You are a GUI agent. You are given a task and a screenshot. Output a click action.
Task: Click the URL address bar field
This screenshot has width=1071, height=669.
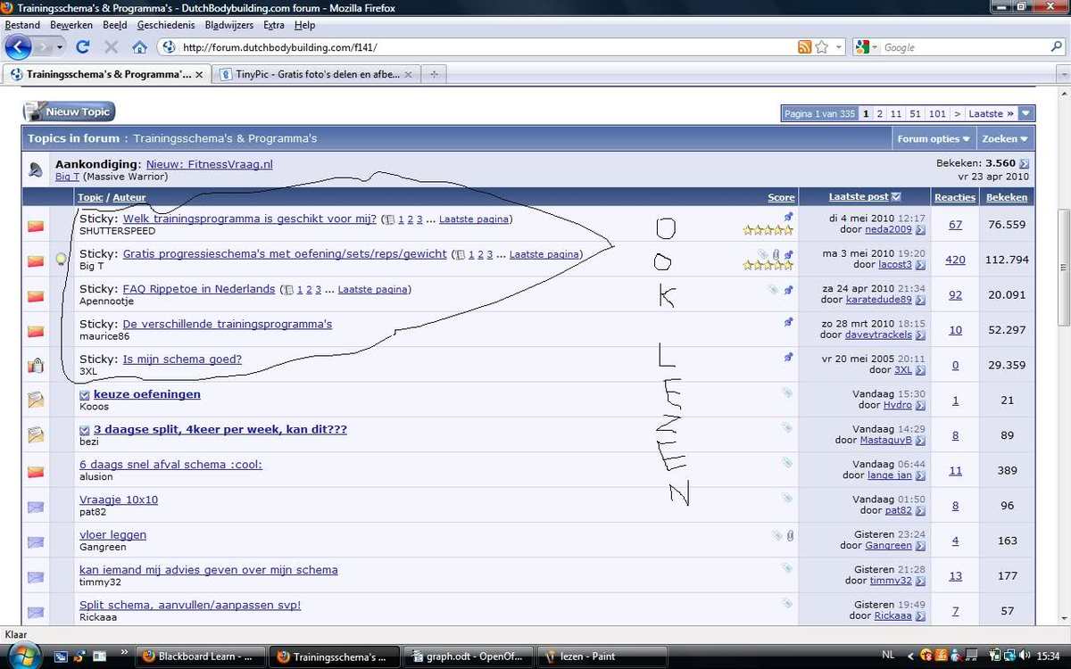coord(482,47)
